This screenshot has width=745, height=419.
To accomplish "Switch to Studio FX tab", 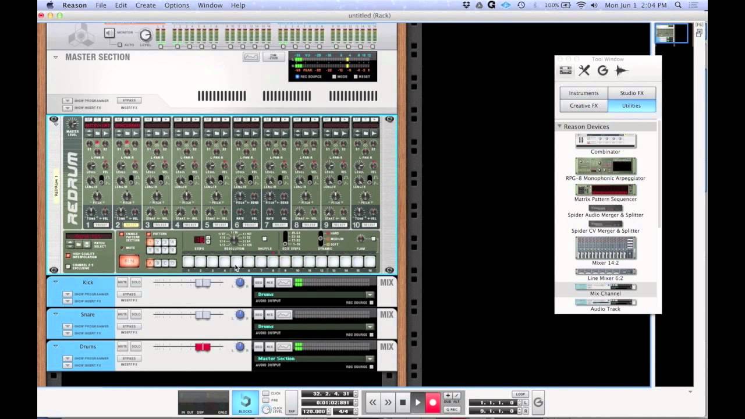I will [632, 93].
